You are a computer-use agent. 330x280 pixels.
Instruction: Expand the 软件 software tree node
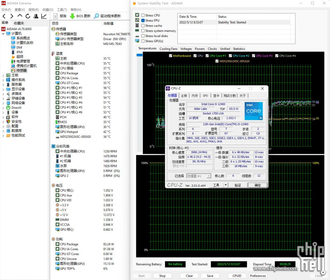coord(3,117)
